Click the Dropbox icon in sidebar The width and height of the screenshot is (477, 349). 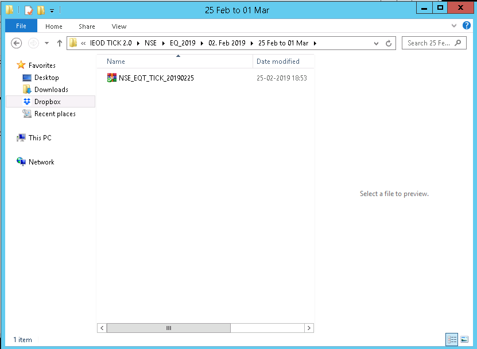pos(27,102)
